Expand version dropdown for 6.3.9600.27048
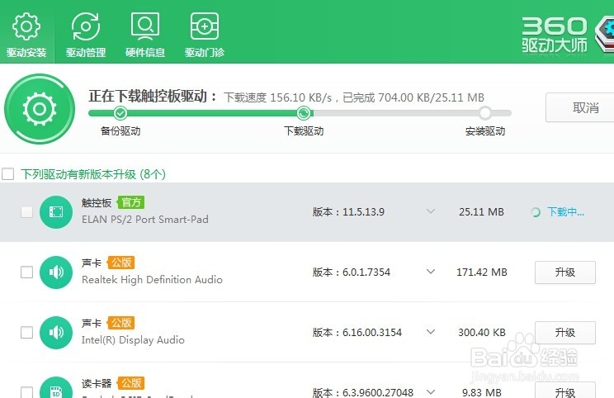 pyautogui.click(x=431, y=391)
